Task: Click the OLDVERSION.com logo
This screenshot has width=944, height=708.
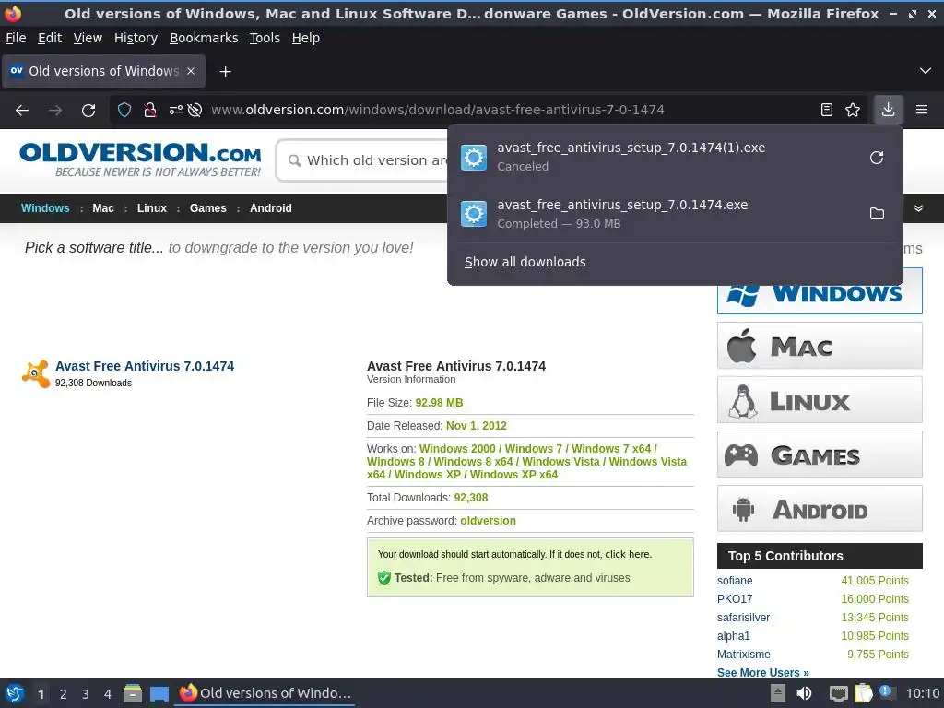Action: tap(140, 159)
